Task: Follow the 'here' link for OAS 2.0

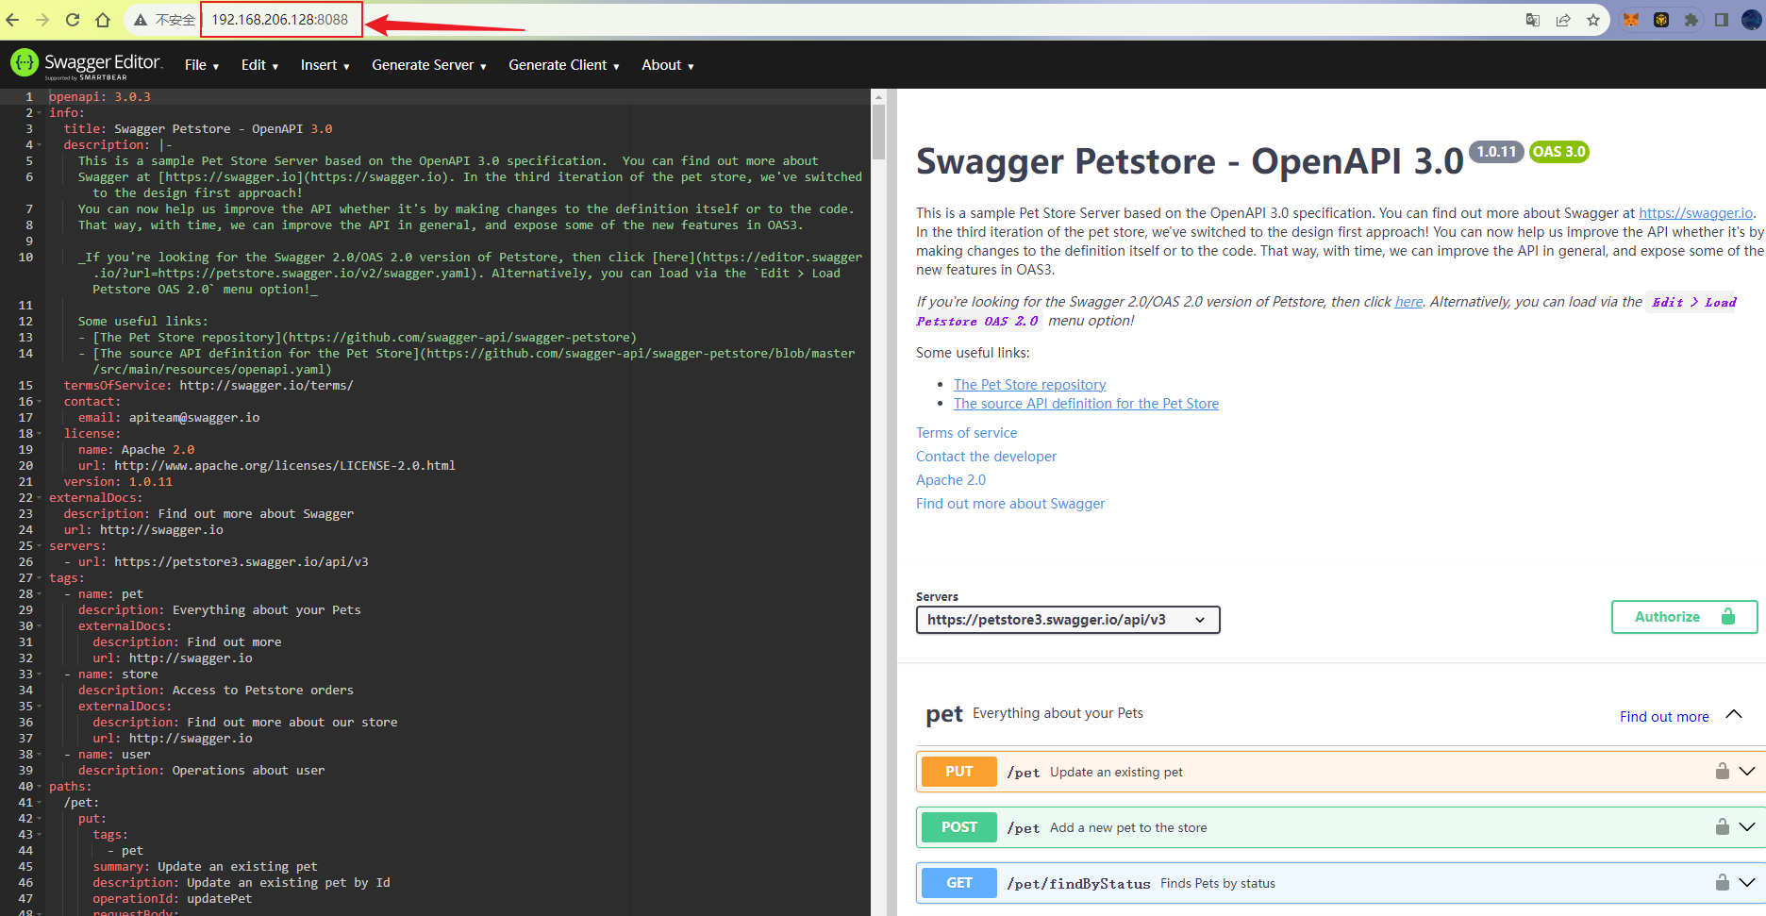Action: pyautogui.click(x=1408, y=302)
